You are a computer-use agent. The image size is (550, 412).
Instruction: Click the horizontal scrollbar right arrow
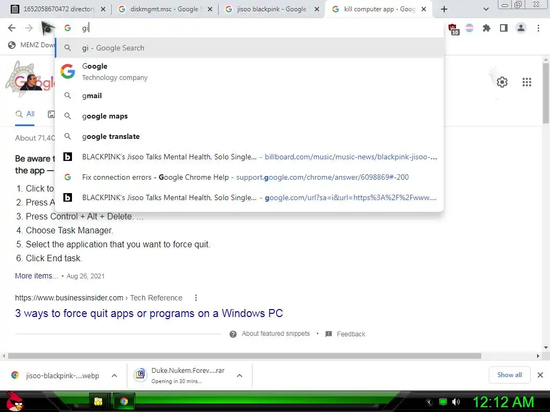(538, 356)
